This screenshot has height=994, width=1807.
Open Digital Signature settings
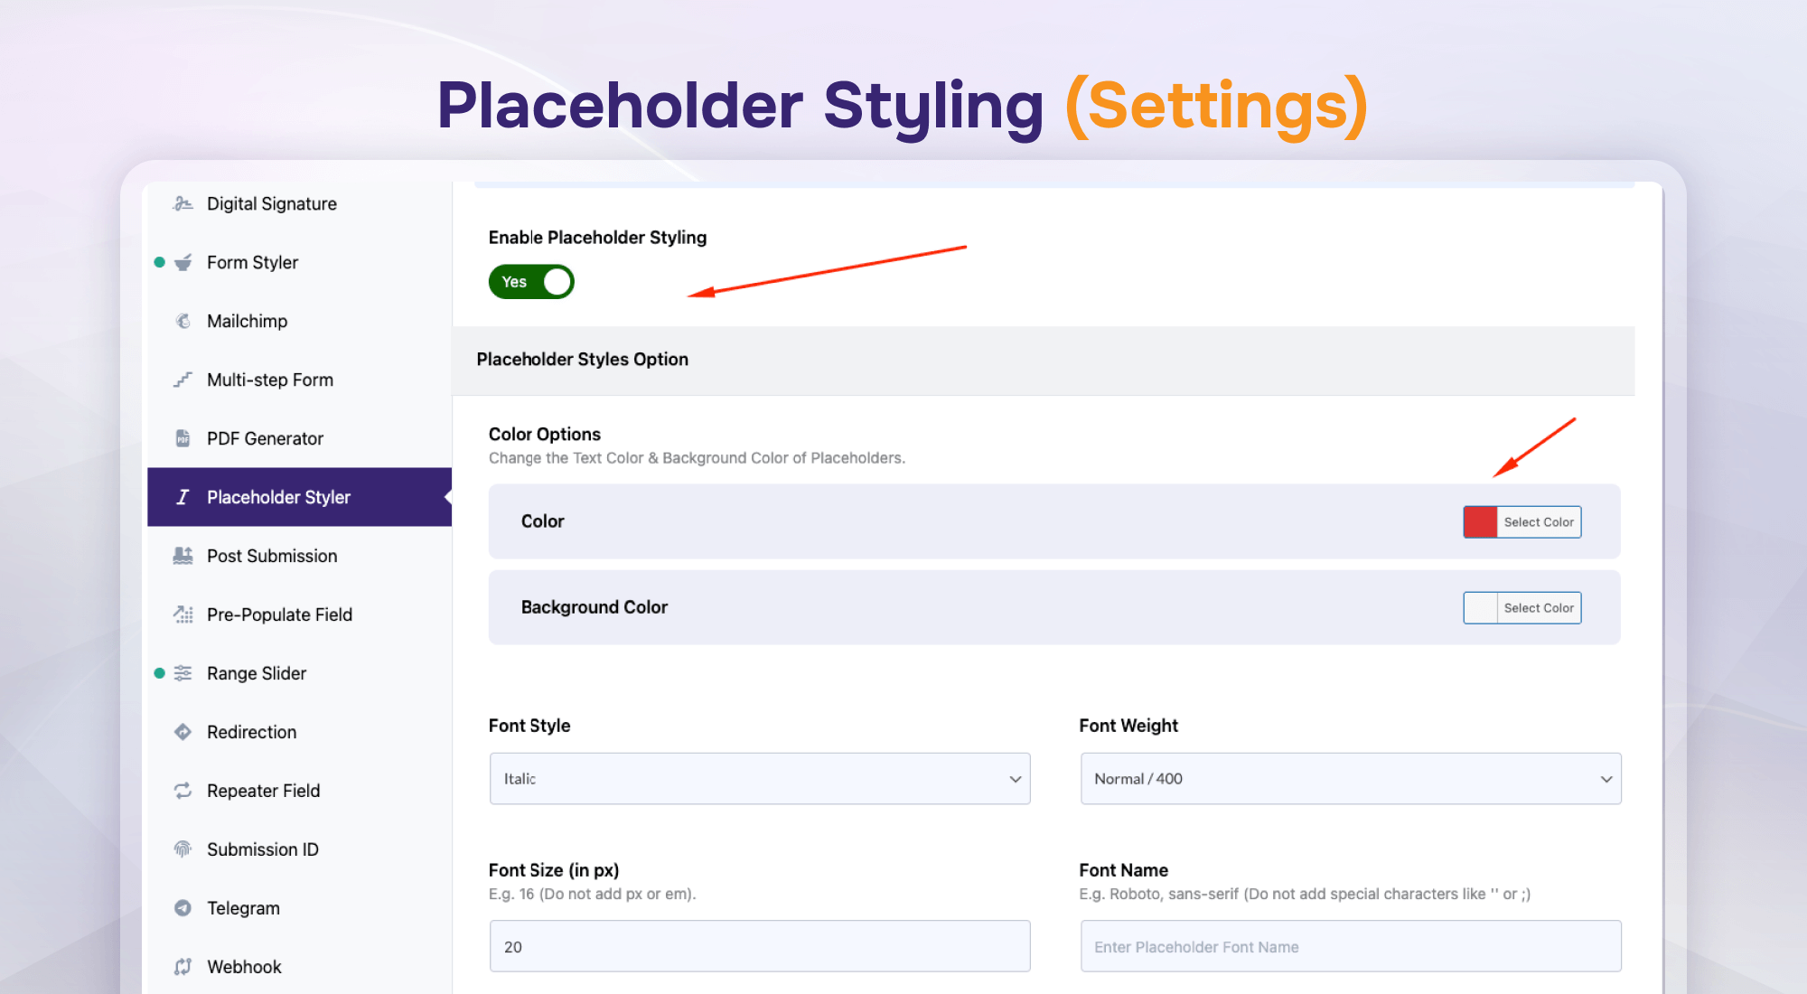pos(300,203)
